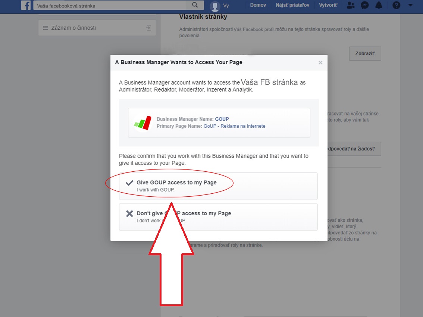Click the checkmark icon of give access
423x317 pixels.
129,183
